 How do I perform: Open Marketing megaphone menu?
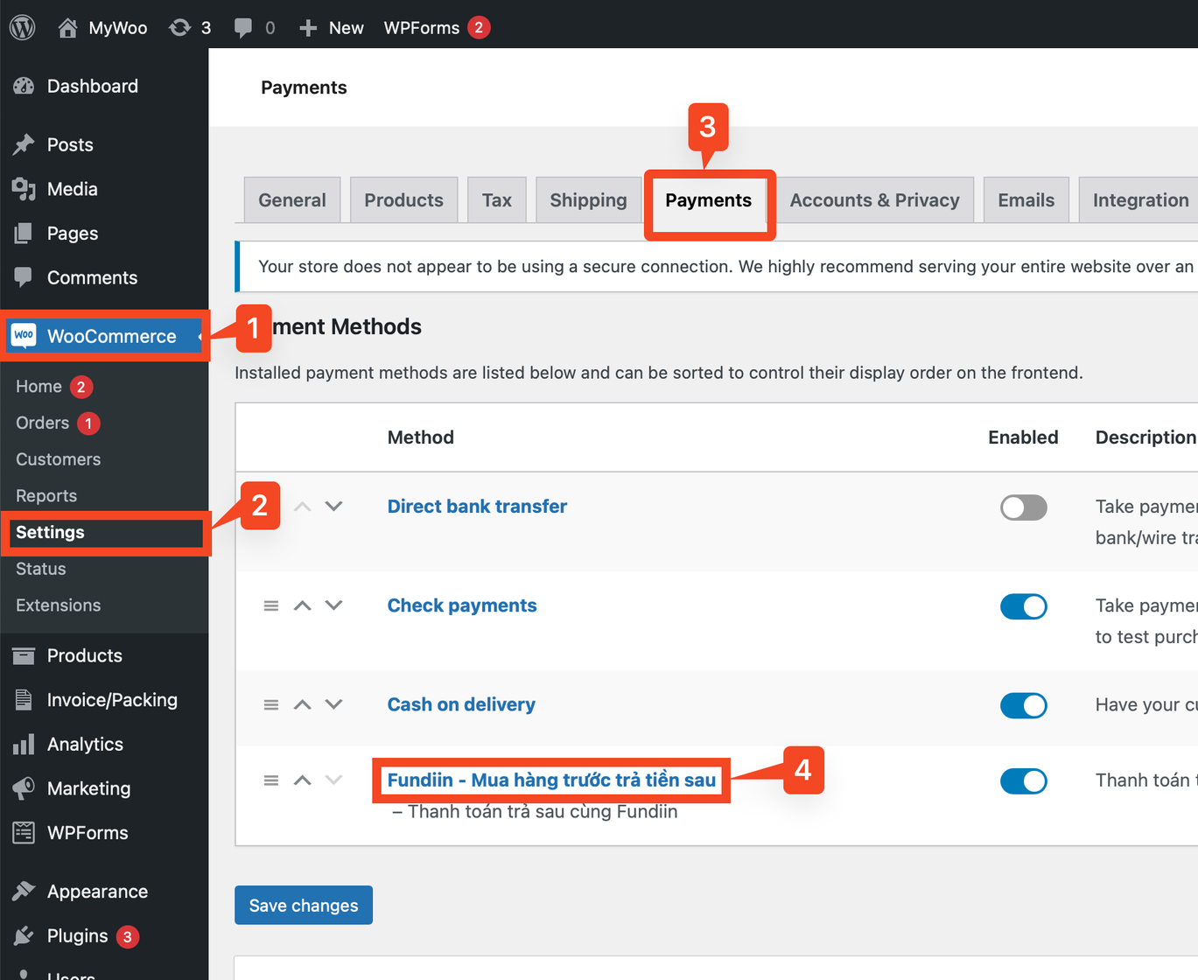pos(24,788)
